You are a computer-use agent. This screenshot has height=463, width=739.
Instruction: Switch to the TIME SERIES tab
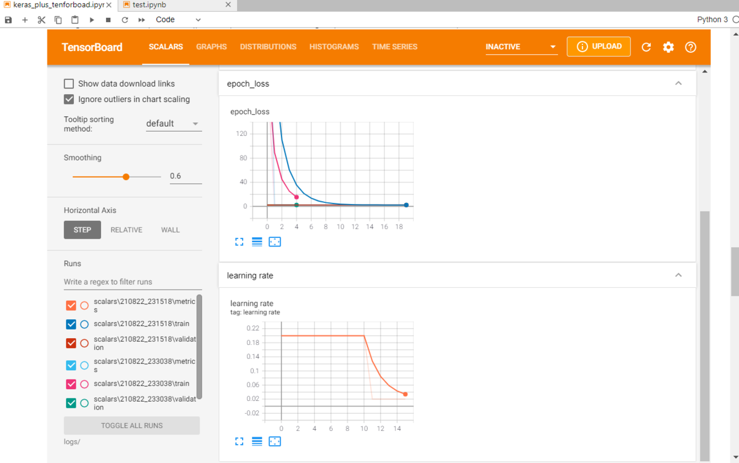pyautogui.click(x=395, y=47)
